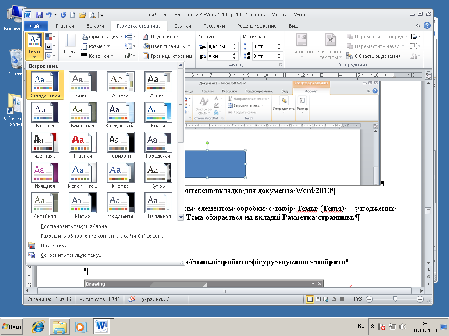This screenshot has height=336, width=449.
Task: Open the Цвет страницы dropdown
Action: click(166, 46)
